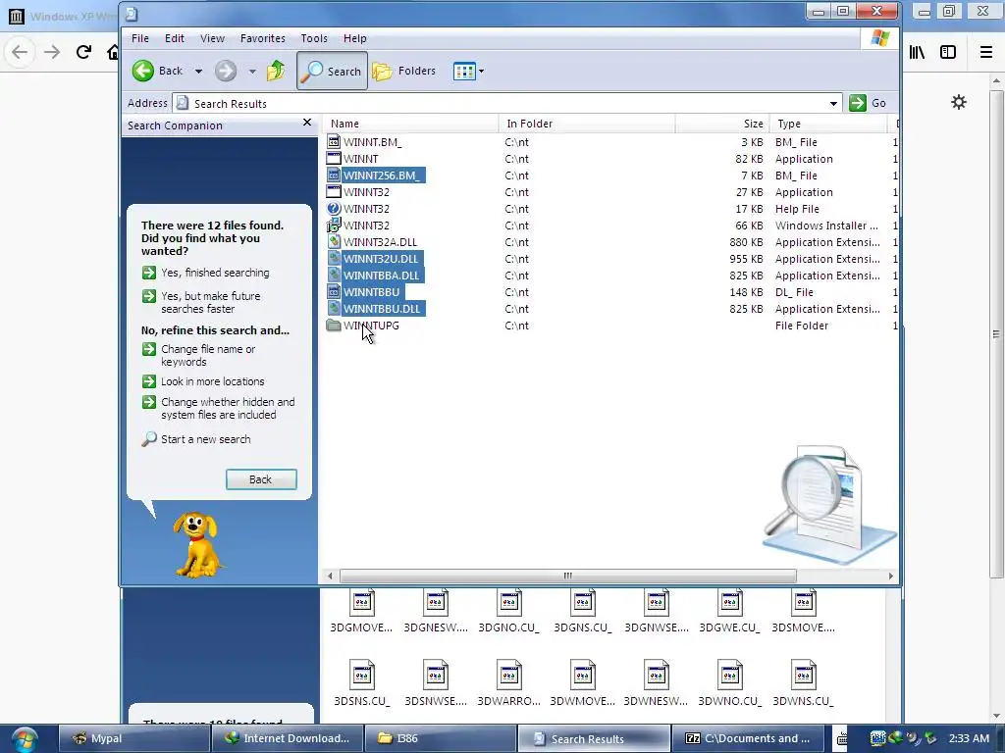Screen dimensions: 1005x753
Task: Open the Favorites menu
Action: (263, 38)
